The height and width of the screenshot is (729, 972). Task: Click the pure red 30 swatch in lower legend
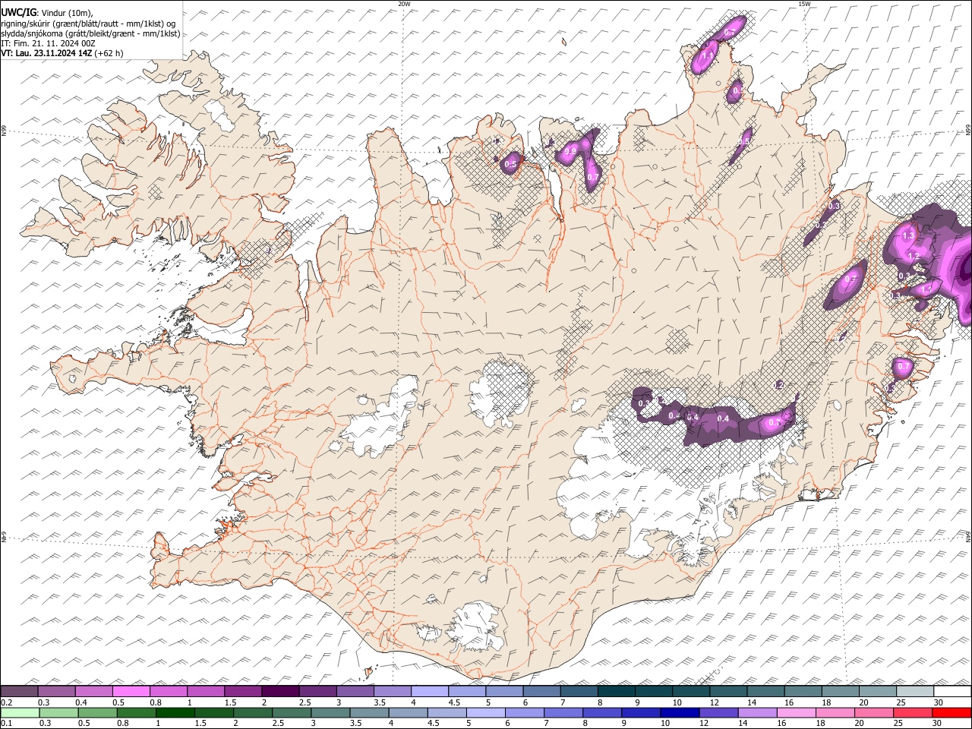(951, 712)
